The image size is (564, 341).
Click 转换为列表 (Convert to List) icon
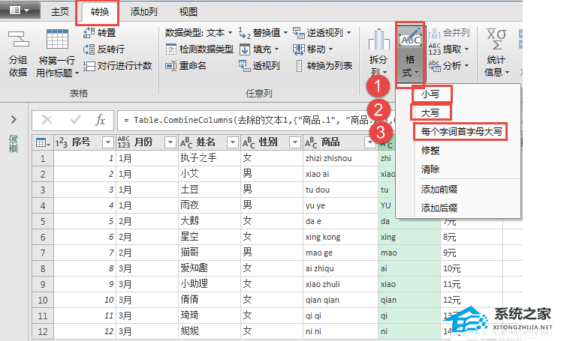[x=299, y=65]
